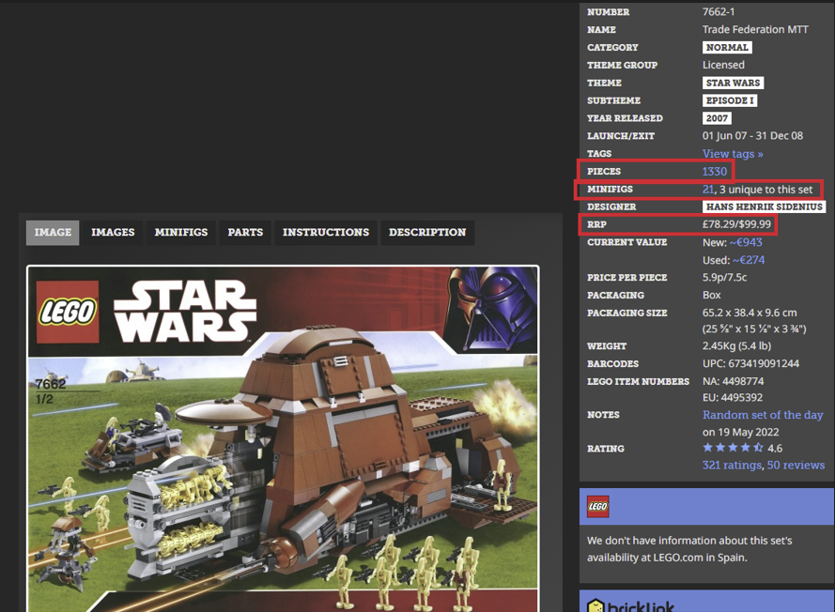Viewport: 835px width, 612px height.
Task: Open the View tags link
Action: 733,154
